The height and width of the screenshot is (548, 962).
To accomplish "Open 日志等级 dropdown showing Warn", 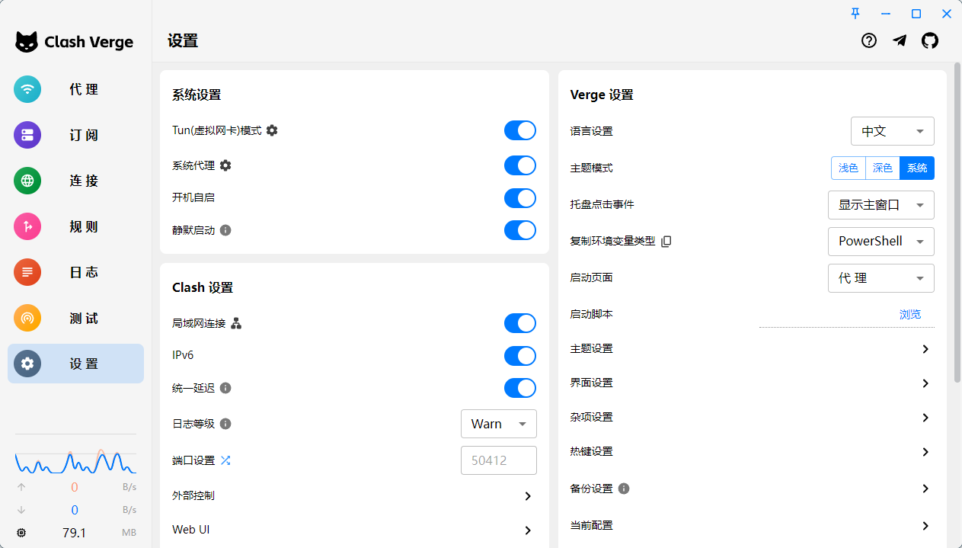I will coord(499,424).
